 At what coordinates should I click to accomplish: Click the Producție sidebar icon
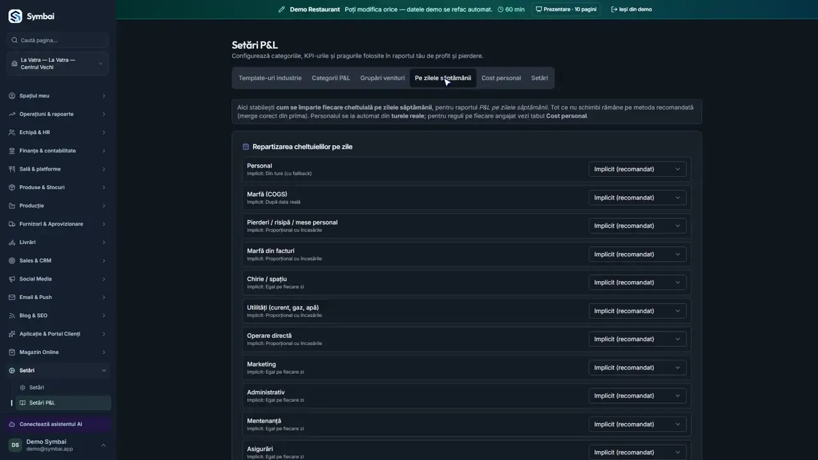[x=12, y=206]
